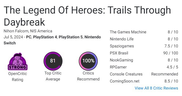
Task: Select the PlayStation 5 platform link
Action: [x=71, y=37]
